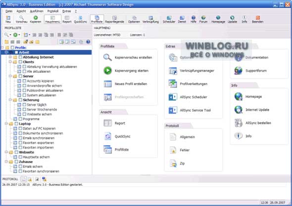Collapse the Sicherung folder node
This screenshot has height=206, width=292.
[x=10, y=100]
